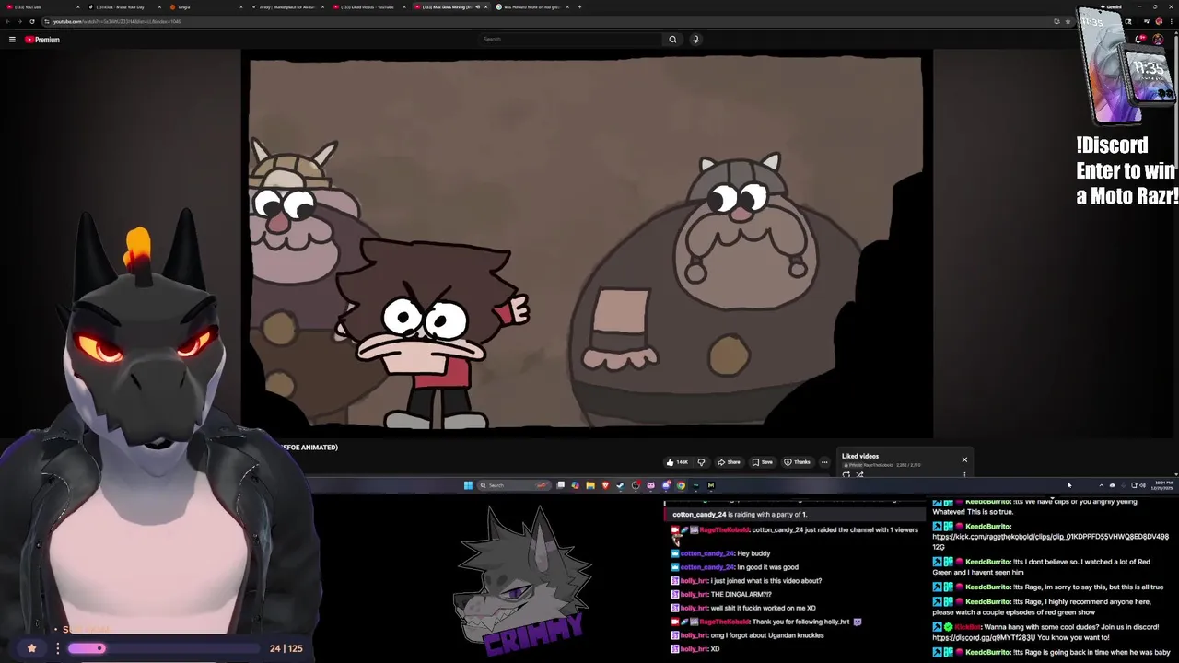Image resolution: width=1179 pixels, height=663 pixels.
Task: Close the Liked videos playlist panel
Action: click(964, 459)
